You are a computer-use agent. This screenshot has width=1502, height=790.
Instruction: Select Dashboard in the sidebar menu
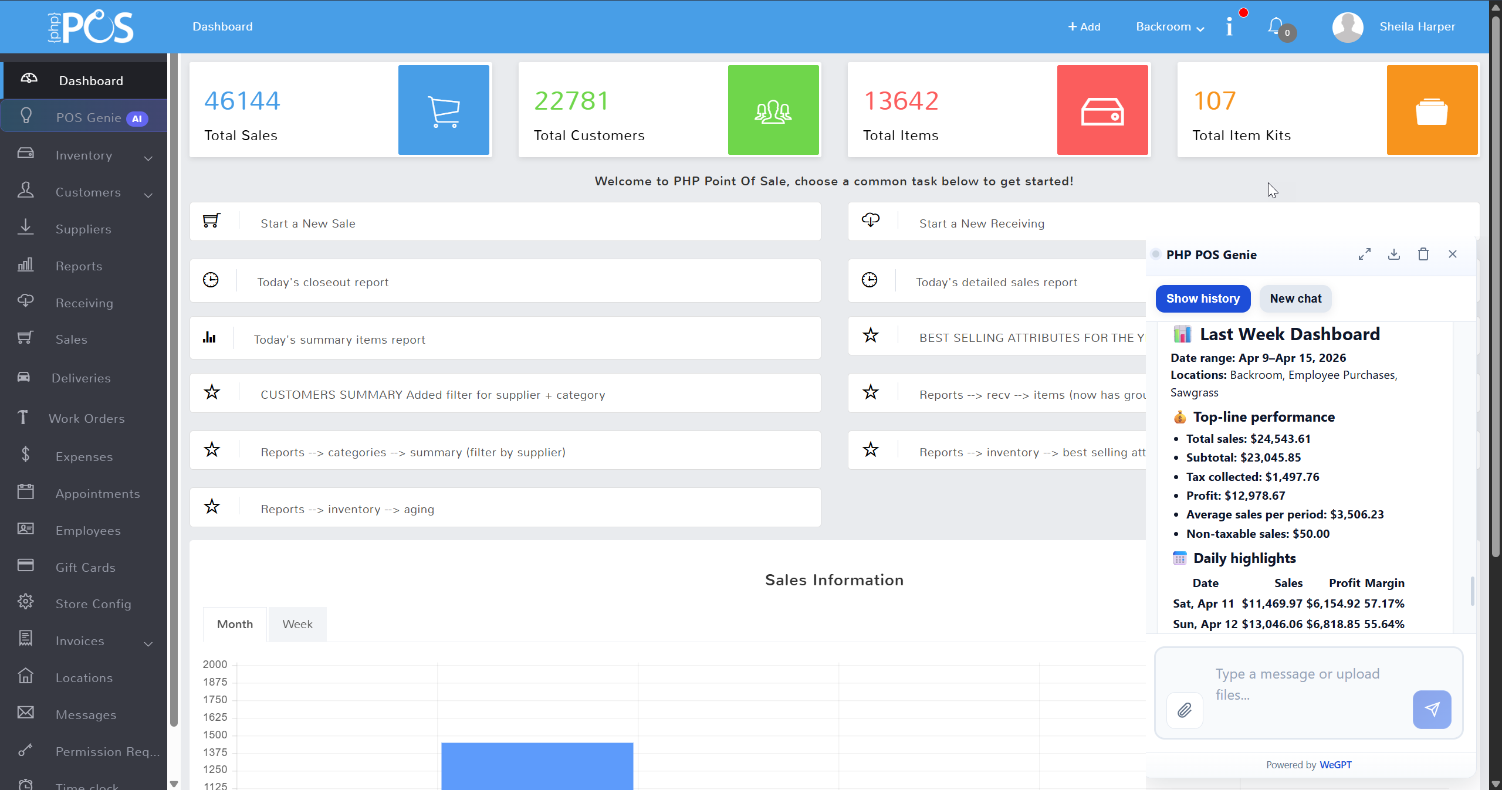(x=90, y=80)
